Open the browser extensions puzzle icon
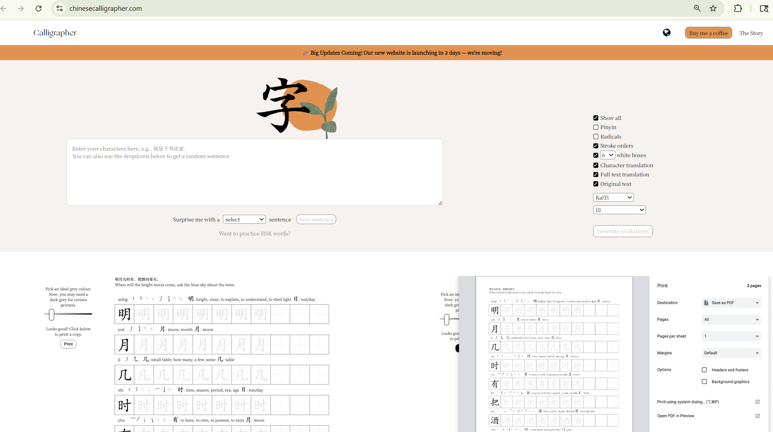The image size is (773, 432). tap(738, 9)
